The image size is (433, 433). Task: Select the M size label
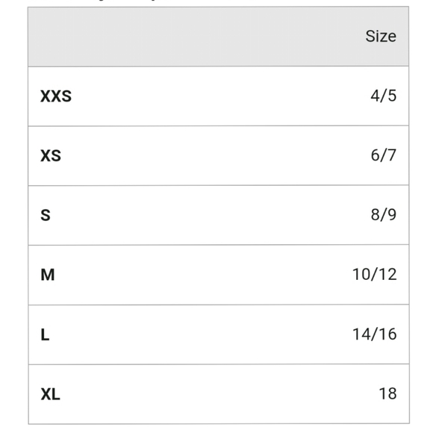[48, 275]
